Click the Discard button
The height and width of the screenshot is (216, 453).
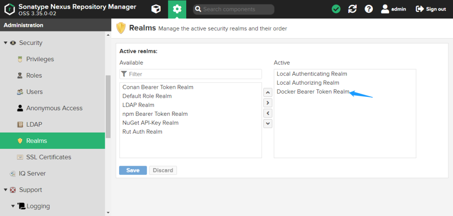tap(163, 170)
